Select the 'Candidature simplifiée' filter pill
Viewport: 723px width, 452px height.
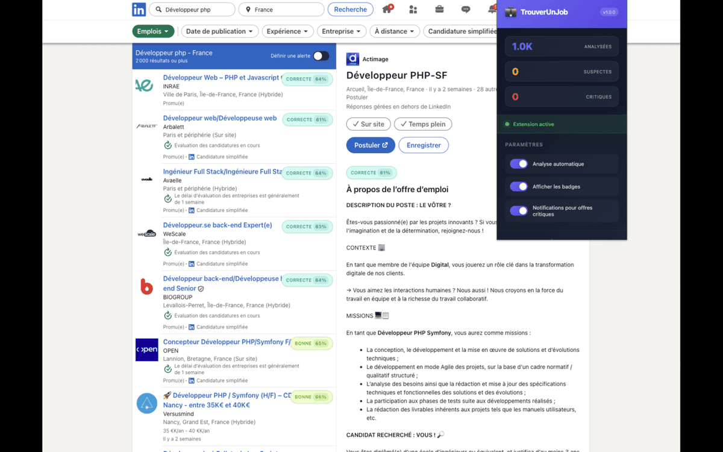[x=462, y=31]
